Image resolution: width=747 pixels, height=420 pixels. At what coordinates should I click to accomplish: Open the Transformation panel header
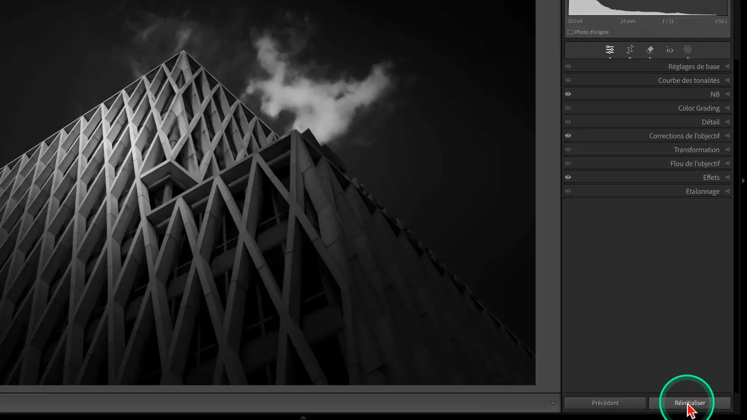click(x=647, y=150)
